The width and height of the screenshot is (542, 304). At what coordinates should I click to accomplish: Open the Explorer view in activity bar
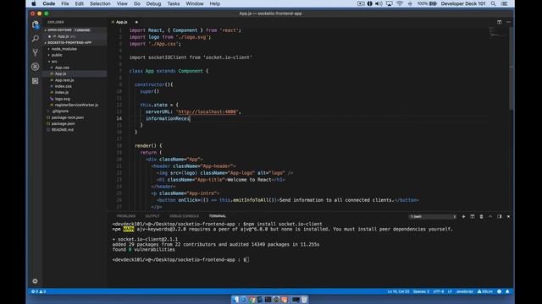36,24
